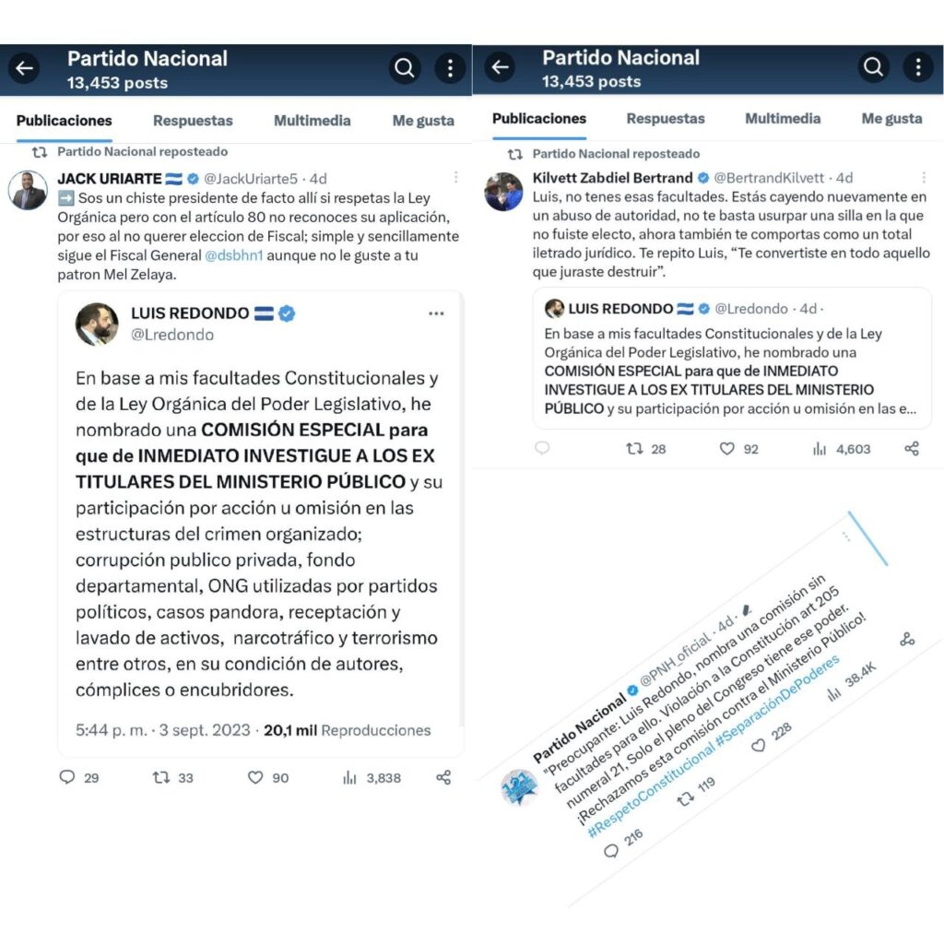
Task: Open quoted Luis Redondo tweet in right panel
Action: pyautogui.click(x=731, y=359)
